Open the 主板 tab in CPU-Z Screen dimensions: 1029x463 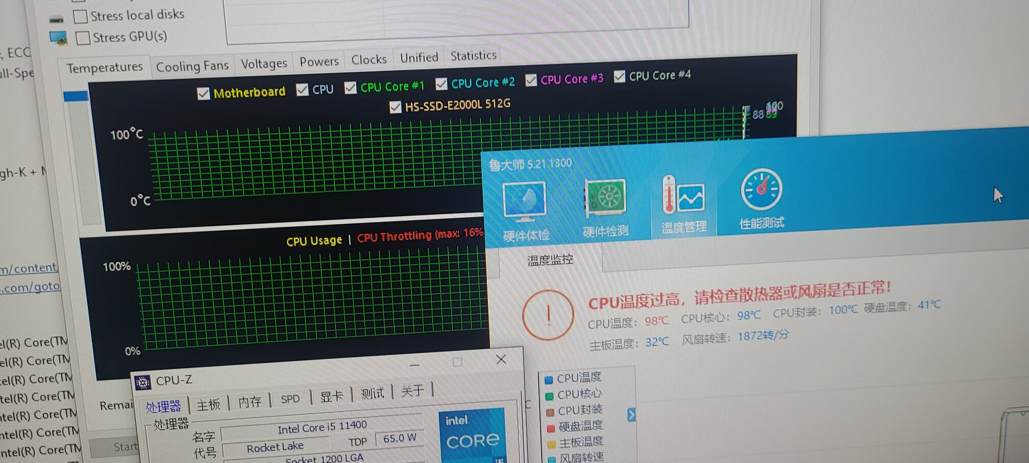pos(208,405)
